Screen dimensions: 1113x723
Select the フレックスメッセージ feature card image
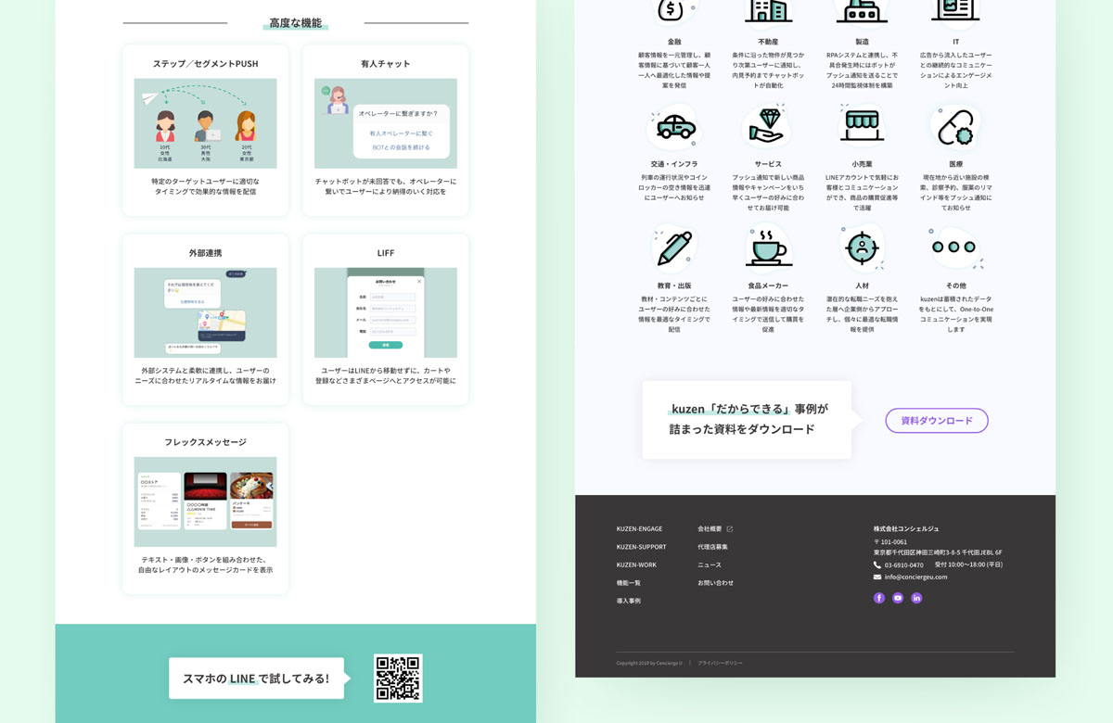(205, 501)
